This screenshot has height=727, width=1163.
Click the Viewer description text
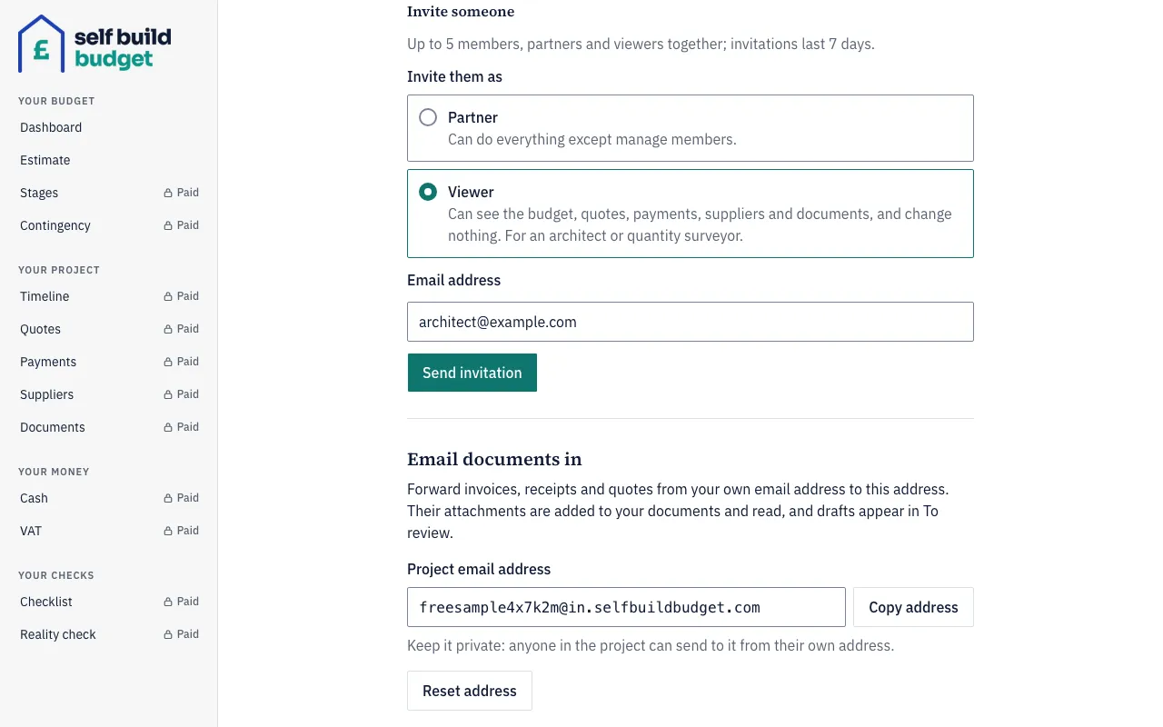[x=700, y=224]
